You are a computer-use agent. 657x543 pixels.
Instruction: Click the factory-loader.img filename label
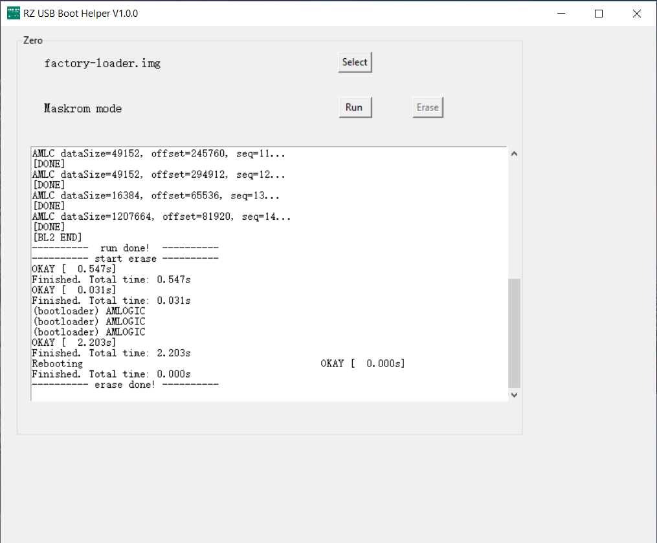102,63
